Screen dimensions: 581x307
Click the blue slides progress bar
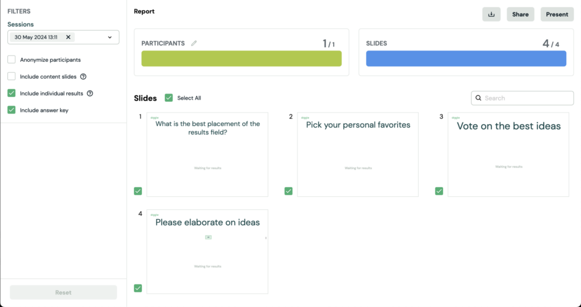pyautogui.click(x=466, y=58)
